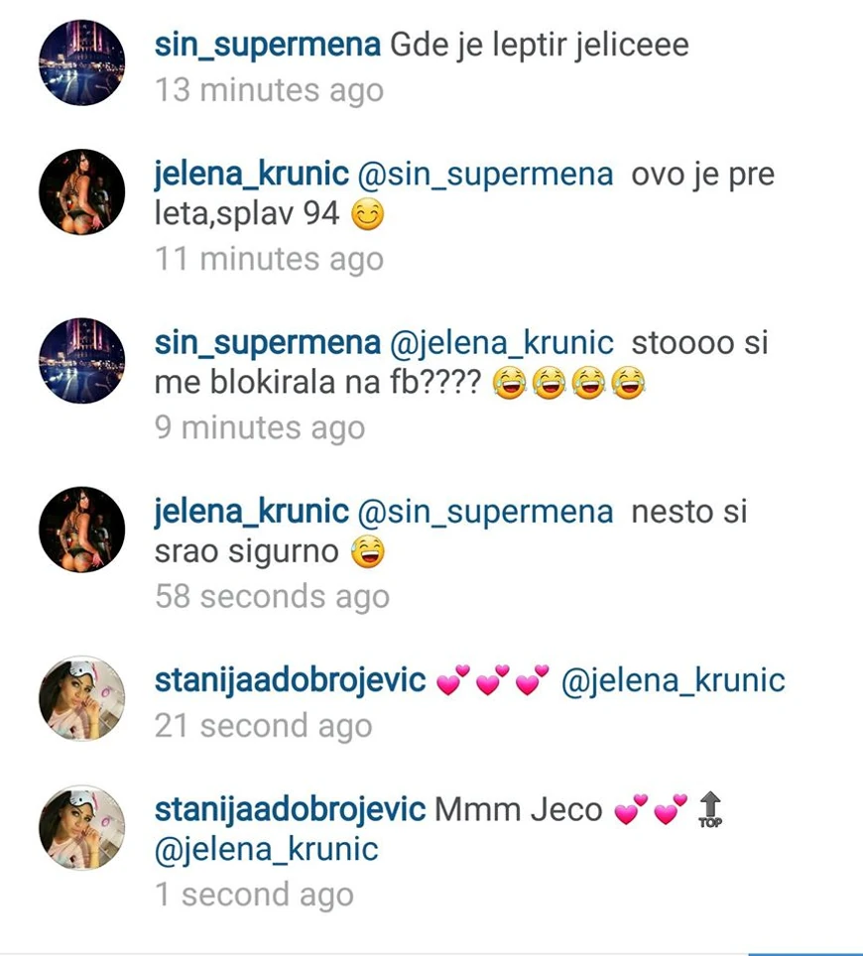Tap stanijaadobrojevic's avatar on the "21 second ago" comment

[81, 698]
